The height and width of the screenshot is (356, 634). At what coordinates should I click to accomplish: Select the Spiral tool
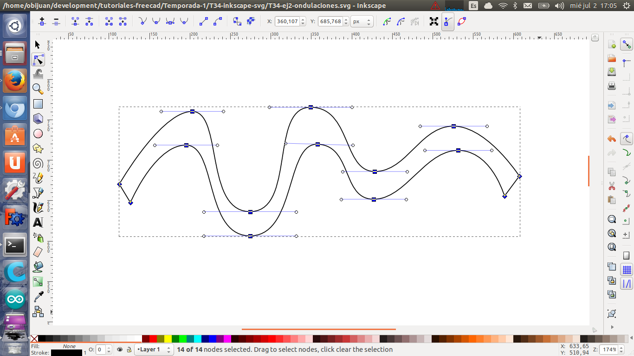(38, 163)
